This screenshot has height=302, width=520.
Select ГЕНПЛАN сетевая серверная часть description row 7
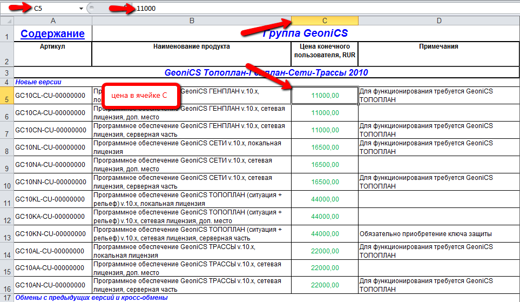coord(192,130)
